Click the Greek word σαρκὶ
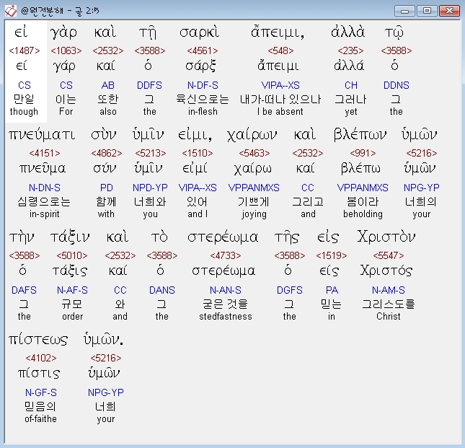 click(x=199, y=32)
